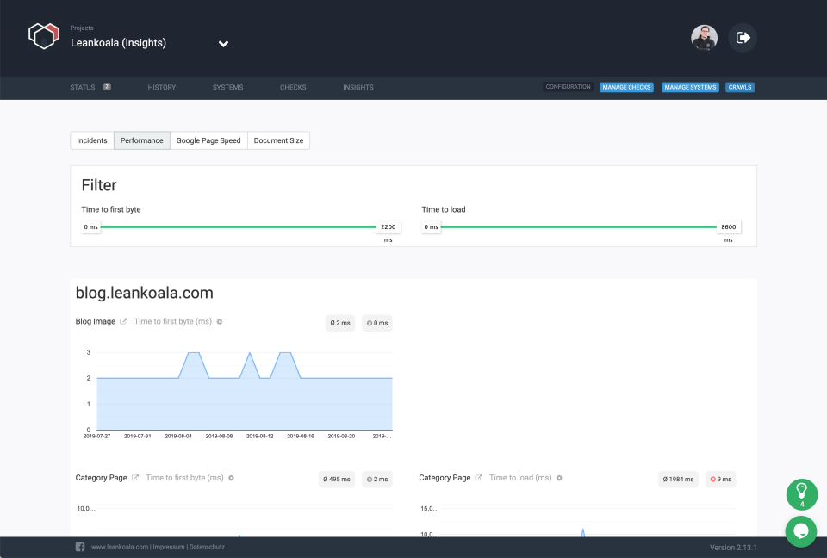Switch to Document Size tab
The image size is (827, 558).
point(278,140)
